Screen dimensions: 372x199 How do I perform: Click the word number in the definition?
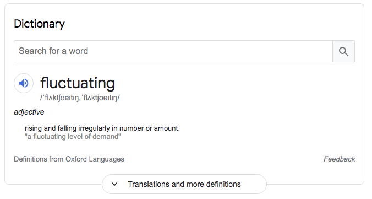[132, 128]
